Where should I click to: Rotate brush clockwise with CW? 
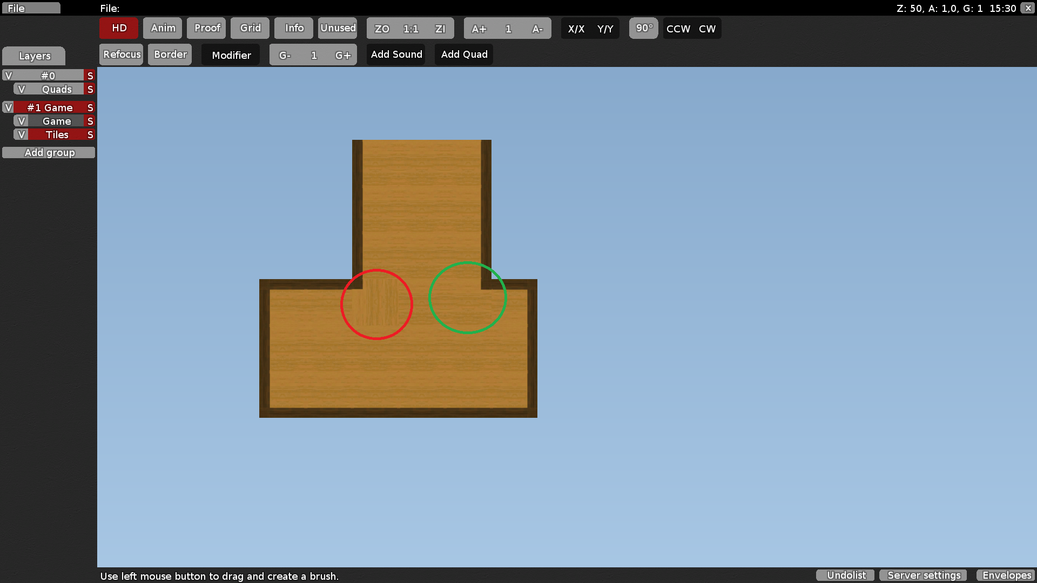pyautogui.click(x=707, y=29)
